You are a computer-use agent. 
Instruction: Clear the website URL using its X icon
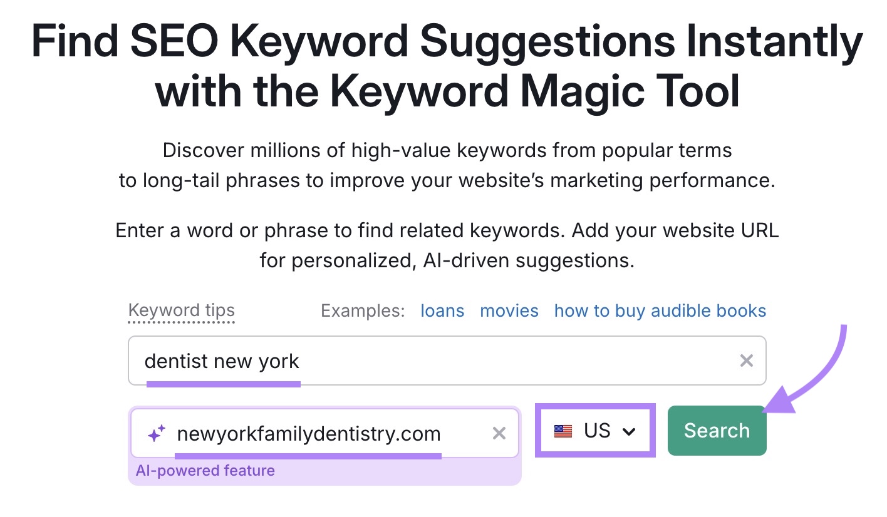coord(499,433)
